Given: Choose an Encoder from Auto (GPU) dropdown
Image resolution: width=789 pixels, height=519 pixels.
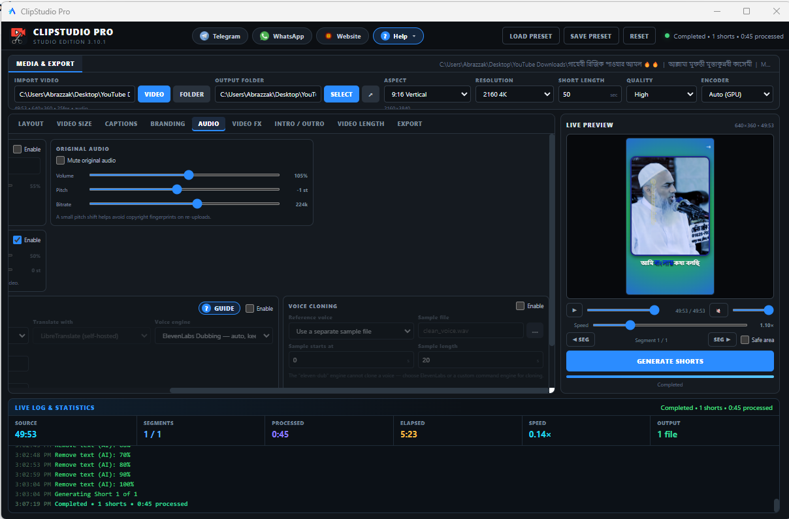Looking at the screenshot, I should pos(737,94).
